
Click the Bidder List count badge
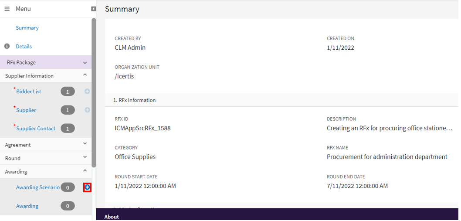click(68, 92)
